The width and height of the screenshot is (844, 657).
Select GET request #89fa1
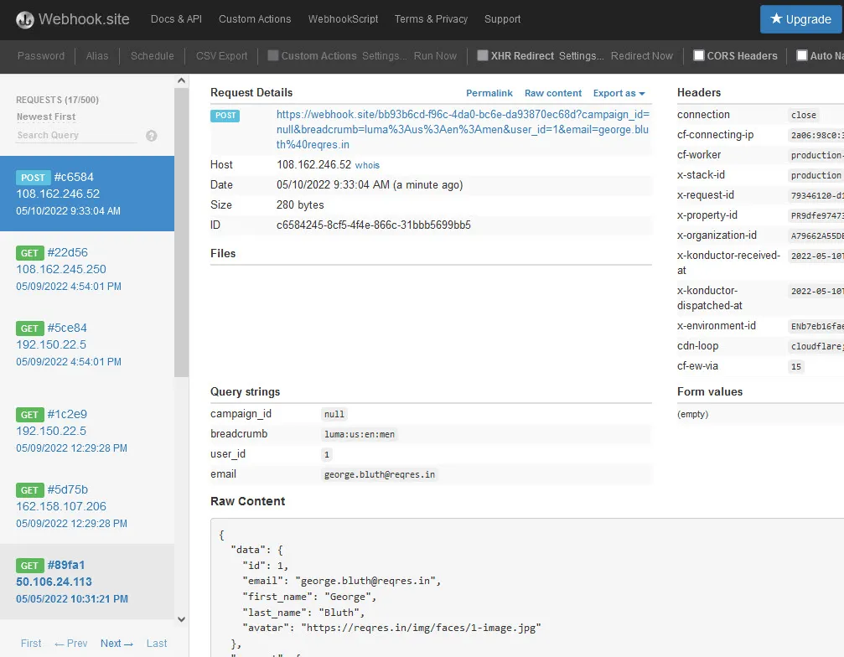coord(87,581)
